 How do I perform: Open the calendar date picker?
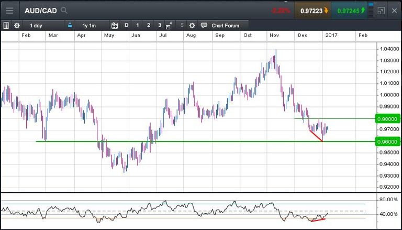click(115, 26)
